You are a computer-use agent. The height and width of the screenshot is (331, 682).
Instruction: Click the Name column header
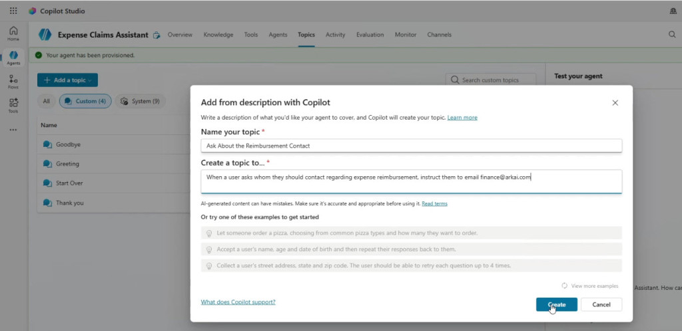49,125
